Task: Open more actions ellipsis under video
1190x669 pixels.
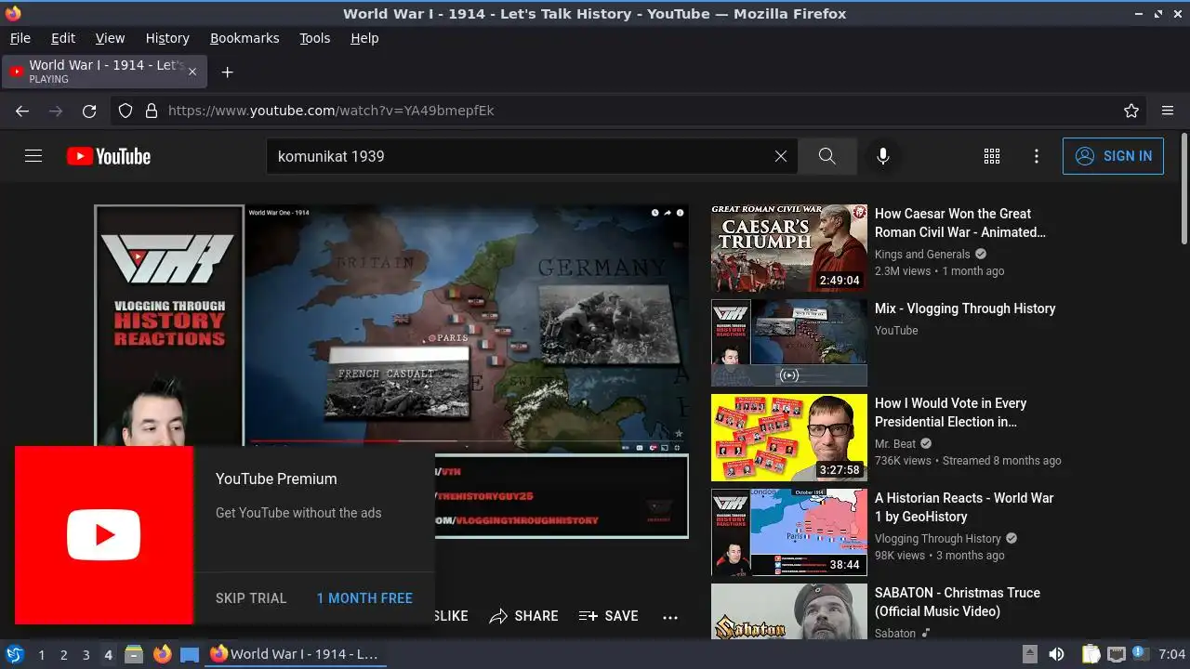Action: coord(670,616)
